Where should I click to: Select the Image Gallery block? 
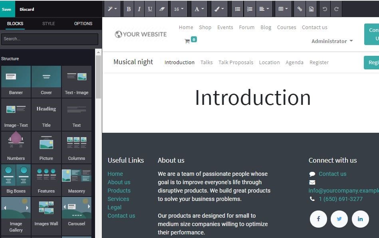pyautogui.click(x=16, y=216)
